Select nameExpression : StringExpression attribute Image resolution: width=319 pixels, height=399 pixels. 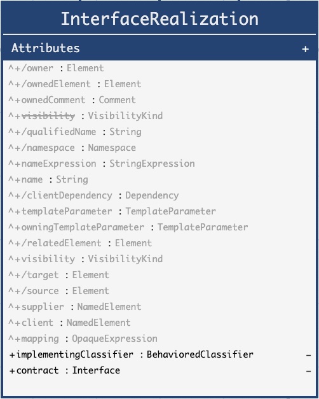tap(102, 164)
